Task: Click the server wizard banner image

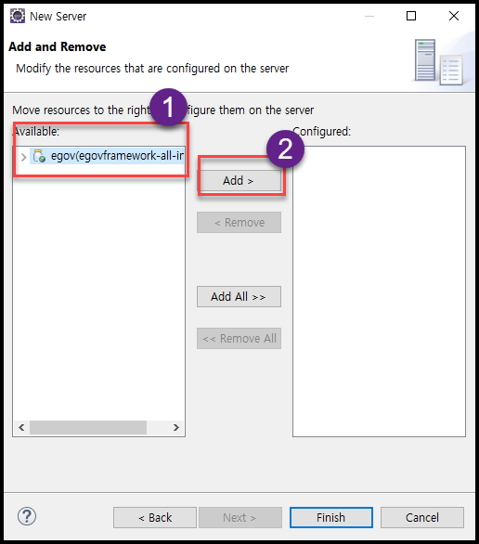Action: point(439,62)
